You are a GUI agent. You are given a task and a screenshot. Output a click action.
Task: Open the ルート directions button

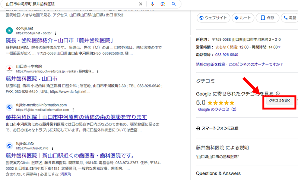243,18
